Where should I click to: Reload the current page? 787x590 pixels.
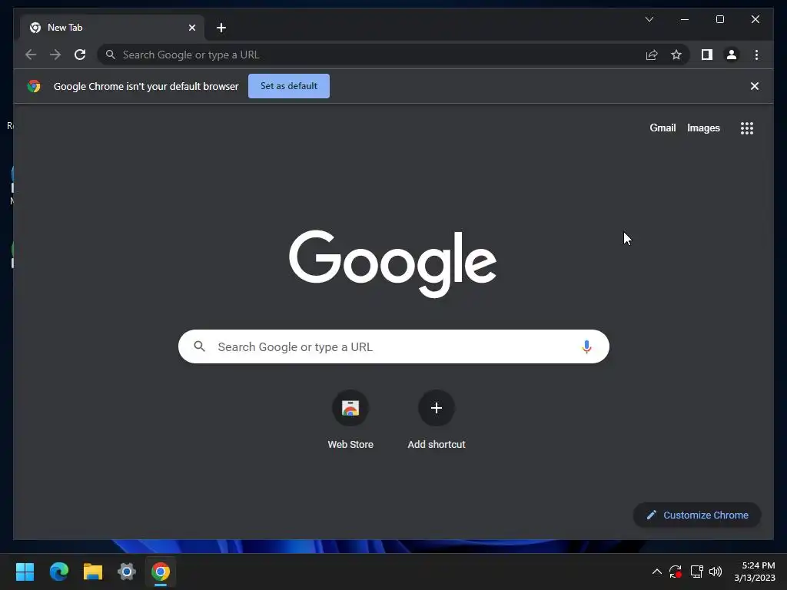pyautogui.click(x=80, y=55)
